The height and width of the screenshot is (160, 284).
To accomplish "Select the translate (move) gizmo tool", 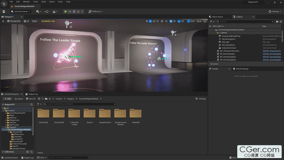I will [151, 21].
